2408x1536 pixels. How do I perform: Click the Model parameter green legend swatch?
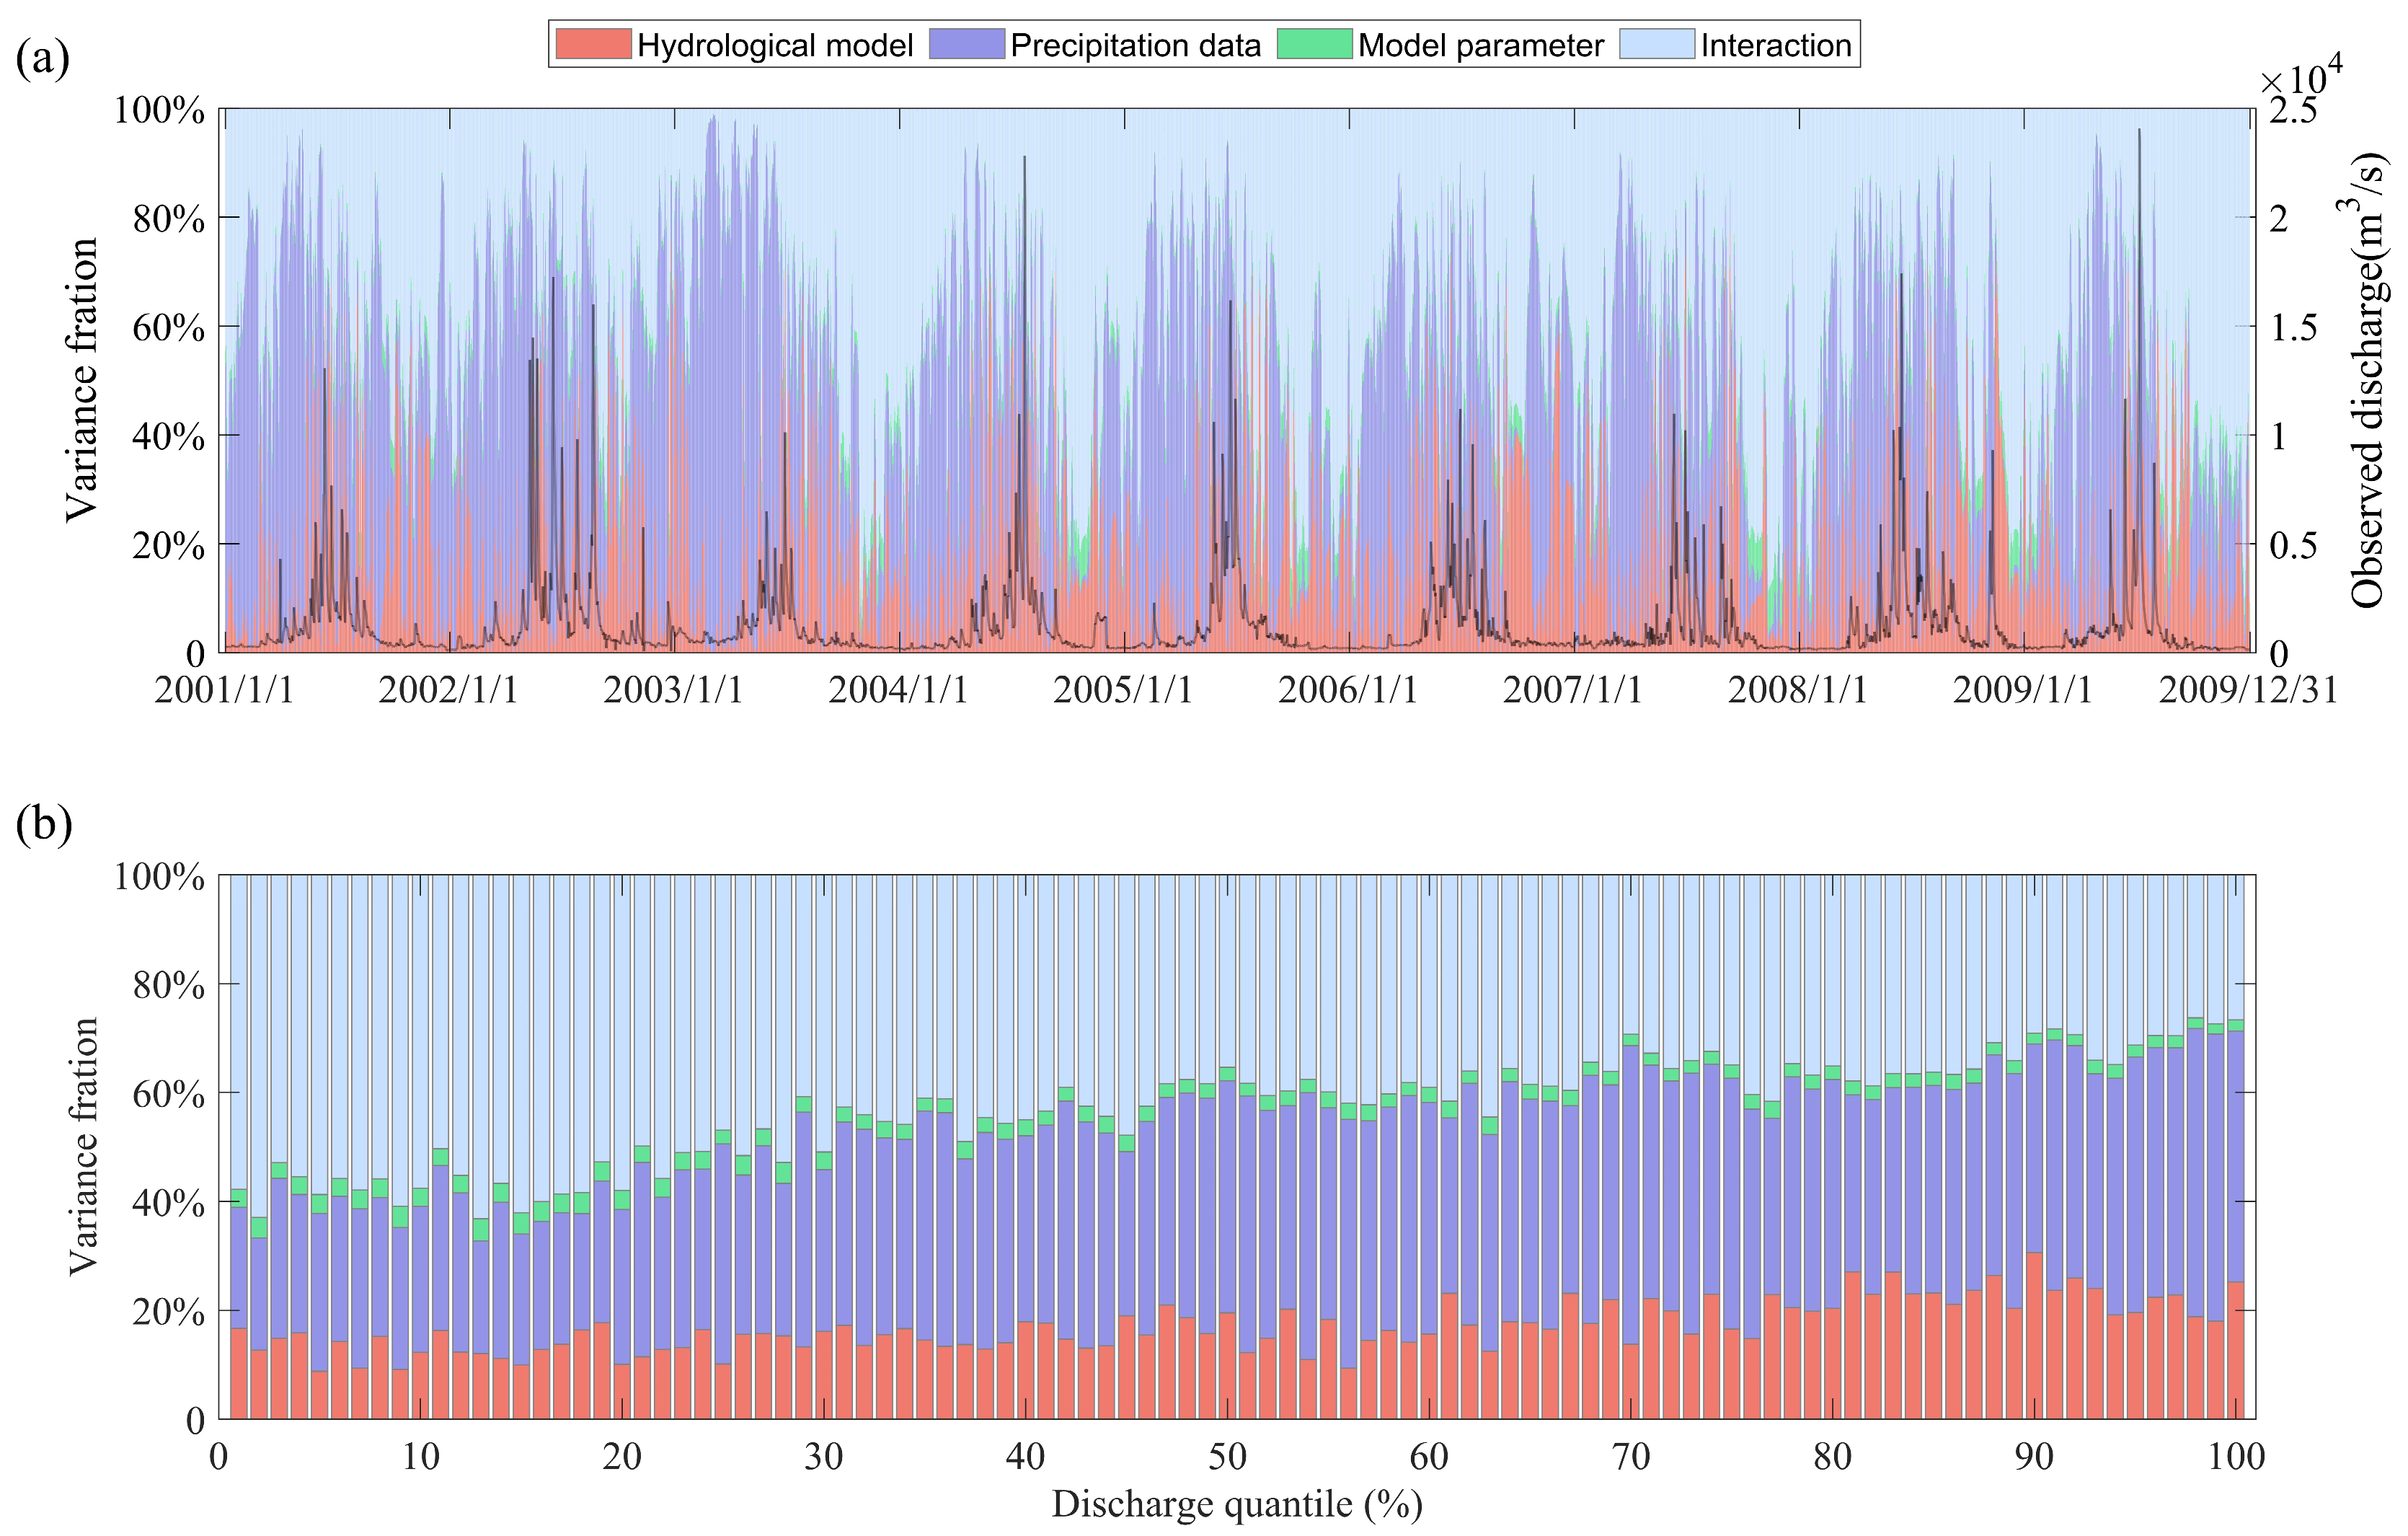tap(1314, 45)
